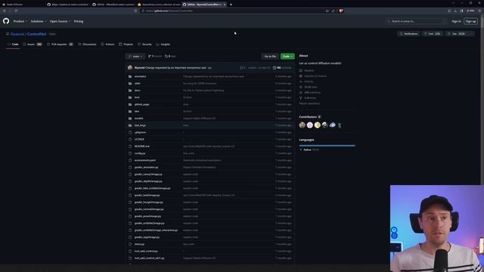Open the gradio_depth2image.py file
This screenshot has width=484, height=272.
[x=148, y=181]
